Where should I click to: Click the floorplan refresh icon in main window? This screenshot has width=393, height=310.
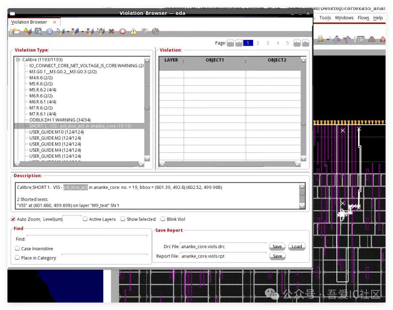coord(321,39)
